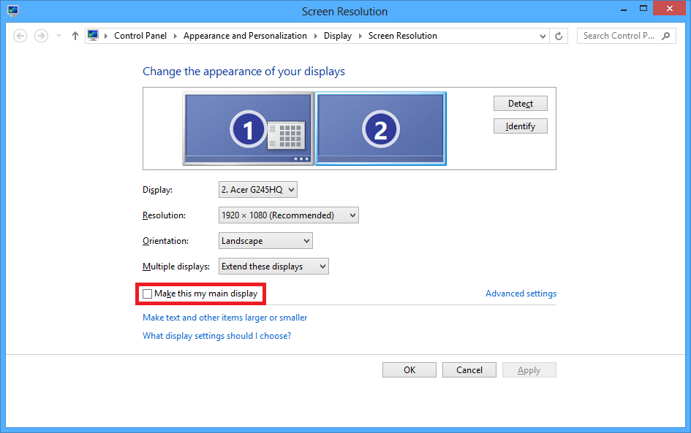Screen dimensions: 691x433
Task: Click the Search Control Panel field
Action: [619, 36]
